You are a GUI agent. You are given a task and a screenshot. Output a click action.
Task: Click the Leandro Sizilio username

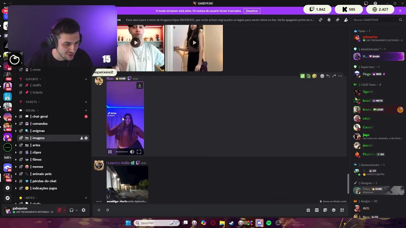[x=118, y=163]
